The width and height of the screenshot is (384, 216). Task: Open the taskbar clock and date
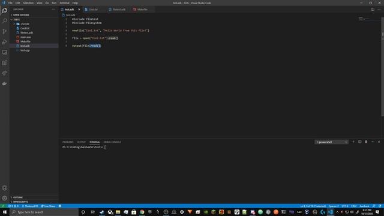(367, 212)
